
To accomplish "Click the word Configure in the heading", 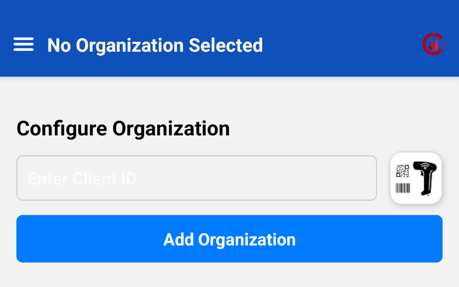I will 62,129.
